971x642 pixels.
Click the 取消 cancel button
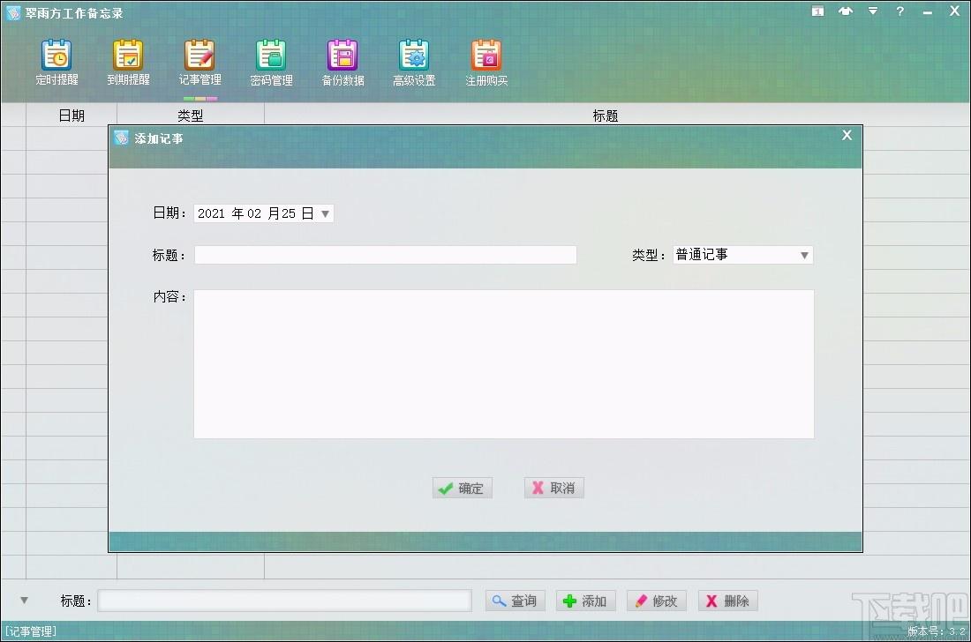[x=553, y=488]
